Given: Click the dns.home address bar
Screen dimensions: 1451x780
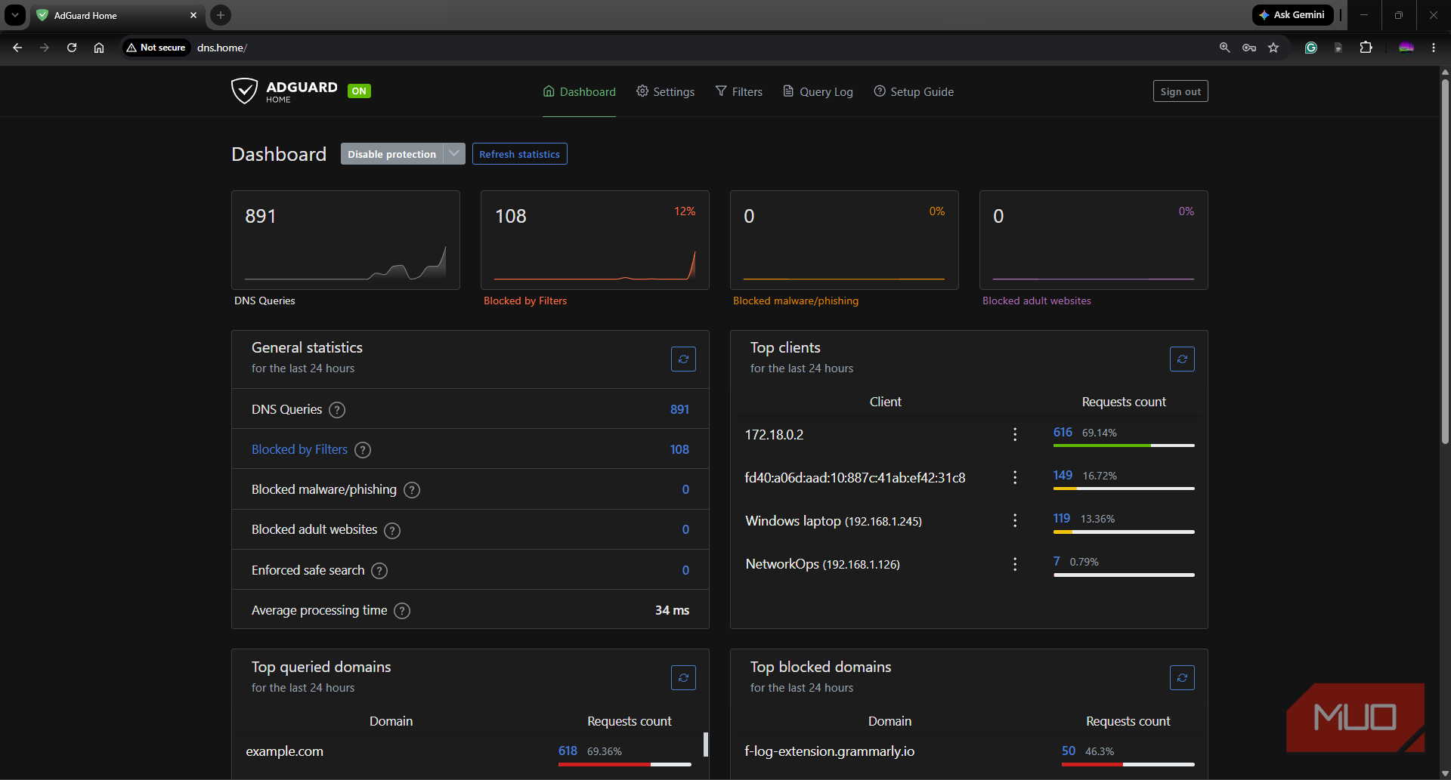Looking at the screenshot, I should 703,48.
